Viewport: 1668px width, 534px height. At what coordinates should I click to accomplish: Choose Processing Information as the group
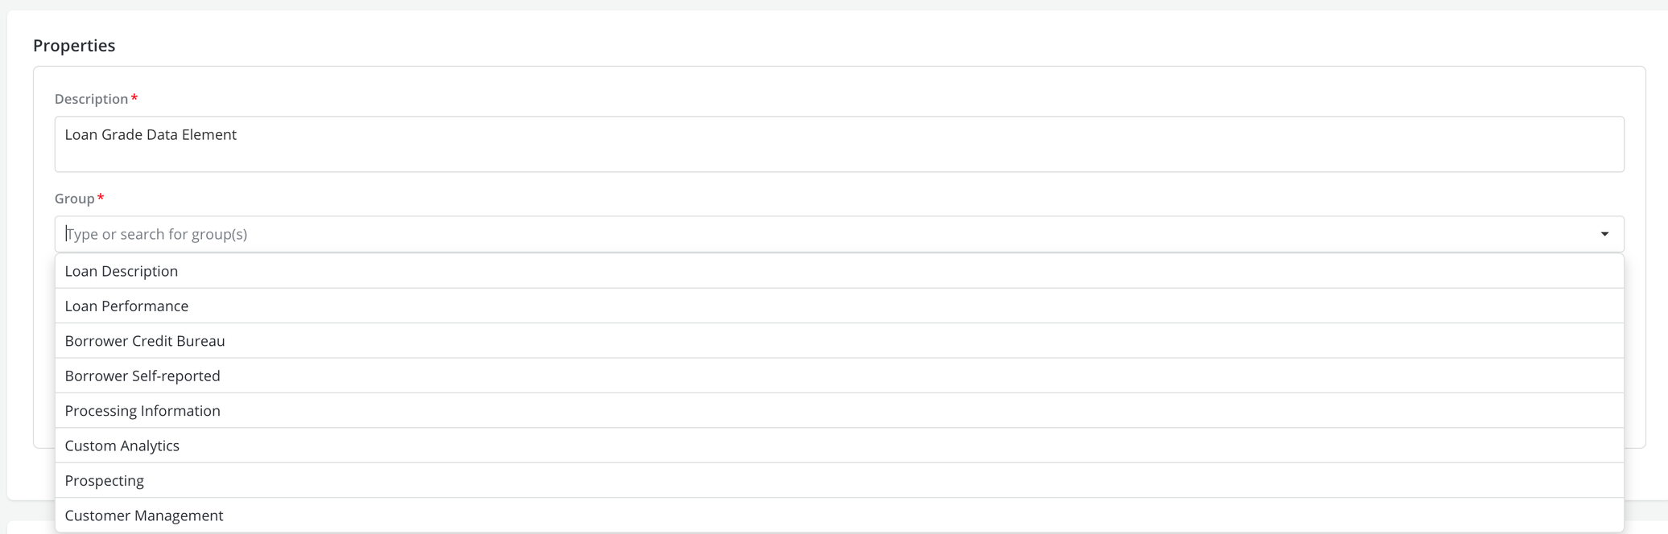(142, 411)
